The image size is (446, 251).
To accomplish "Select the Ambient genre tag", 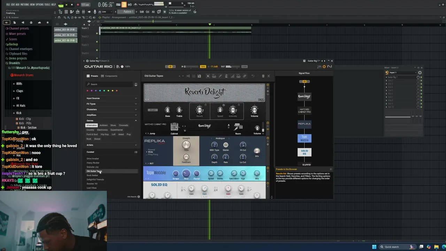I will pyautogui.click(x=103, y=125).
